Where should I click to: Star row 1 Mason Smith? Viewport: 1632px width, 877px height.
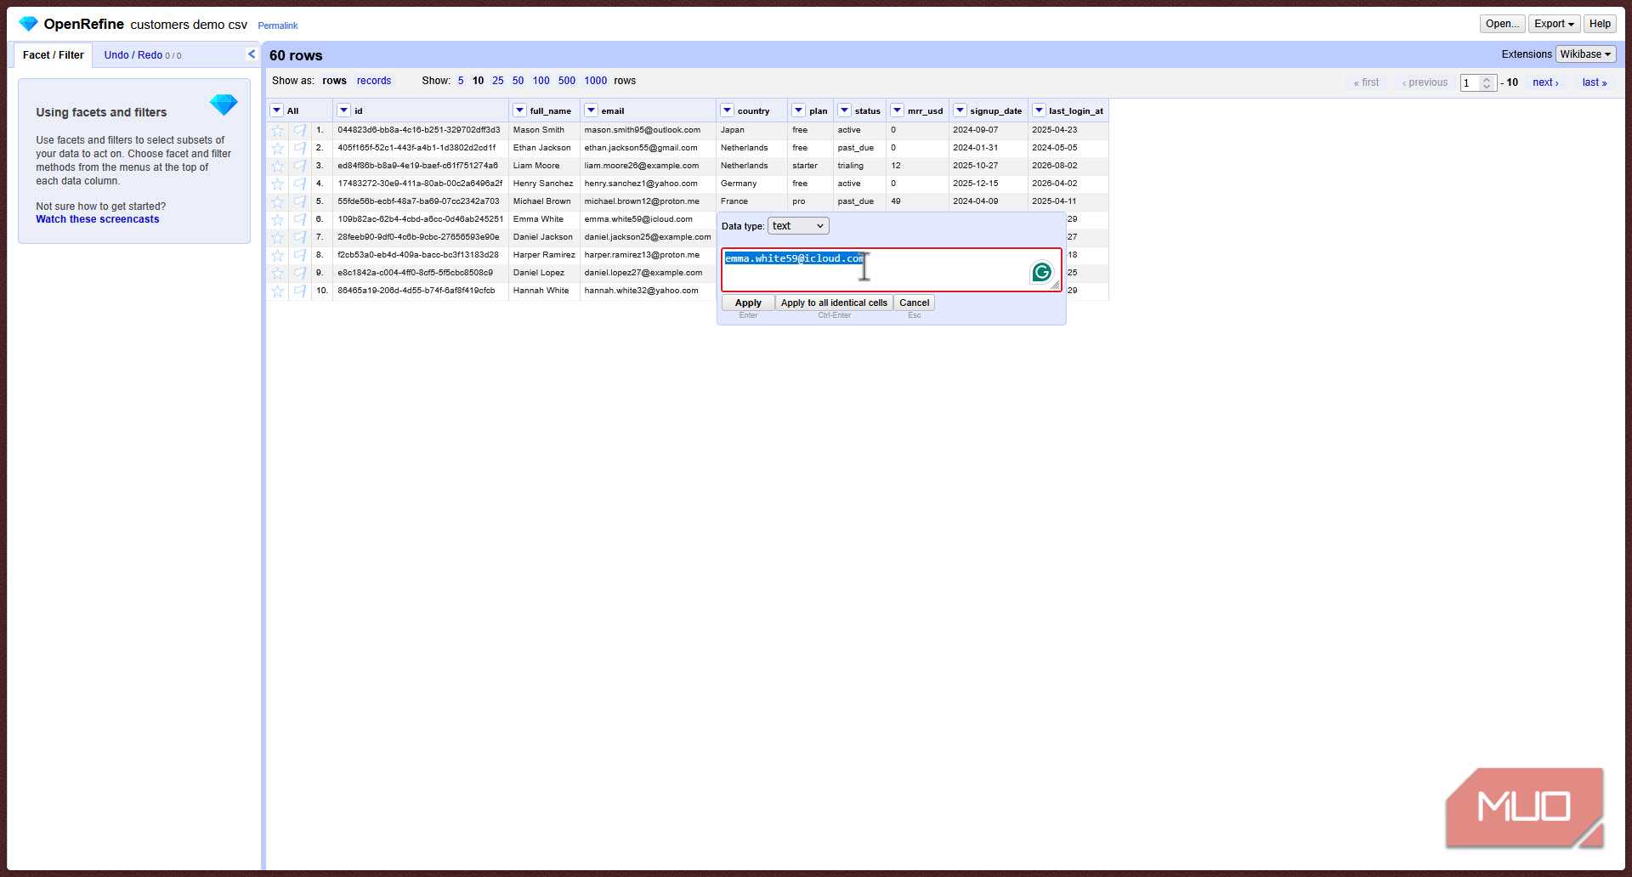pyautogui.click(x=277, y=130)
